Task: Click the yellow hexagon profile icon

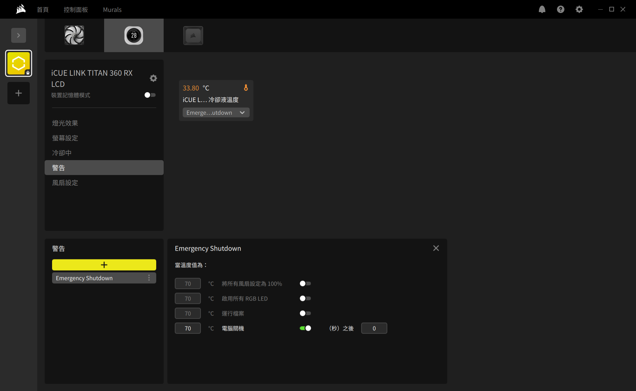Action: 19,63
